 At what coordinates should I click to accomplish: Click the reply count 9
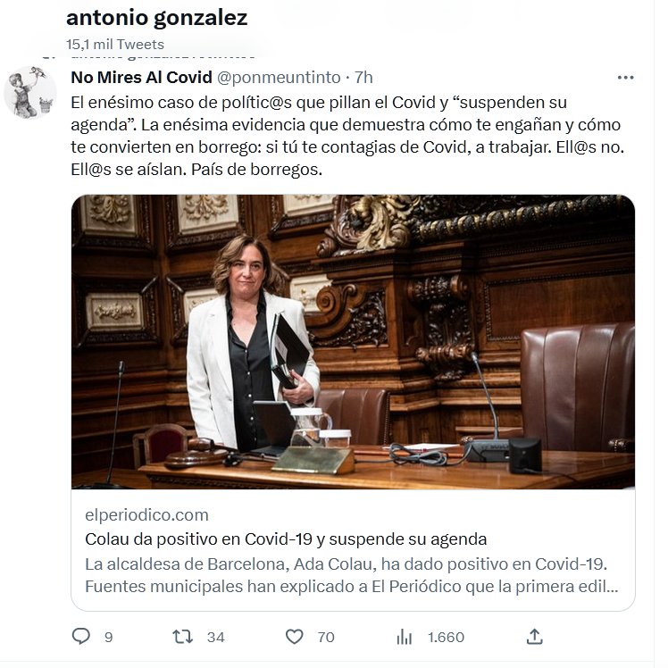[x=109, y=638]
